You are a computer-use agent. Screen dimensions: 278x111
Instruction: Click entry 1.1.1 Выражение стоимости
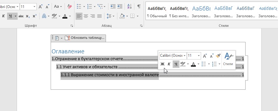click(x=110, y=75)
